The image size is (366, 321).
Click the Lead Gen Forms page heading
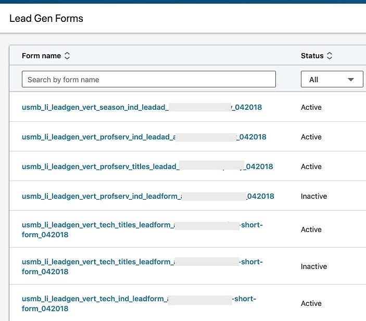click(46, 19)
